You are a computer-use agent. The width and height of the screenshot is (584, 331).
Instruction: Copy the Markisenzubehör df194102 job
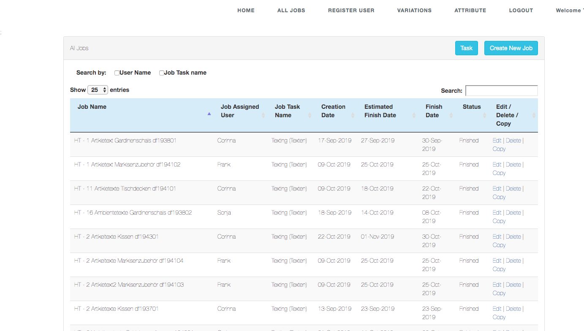click(x=499, y=173)
